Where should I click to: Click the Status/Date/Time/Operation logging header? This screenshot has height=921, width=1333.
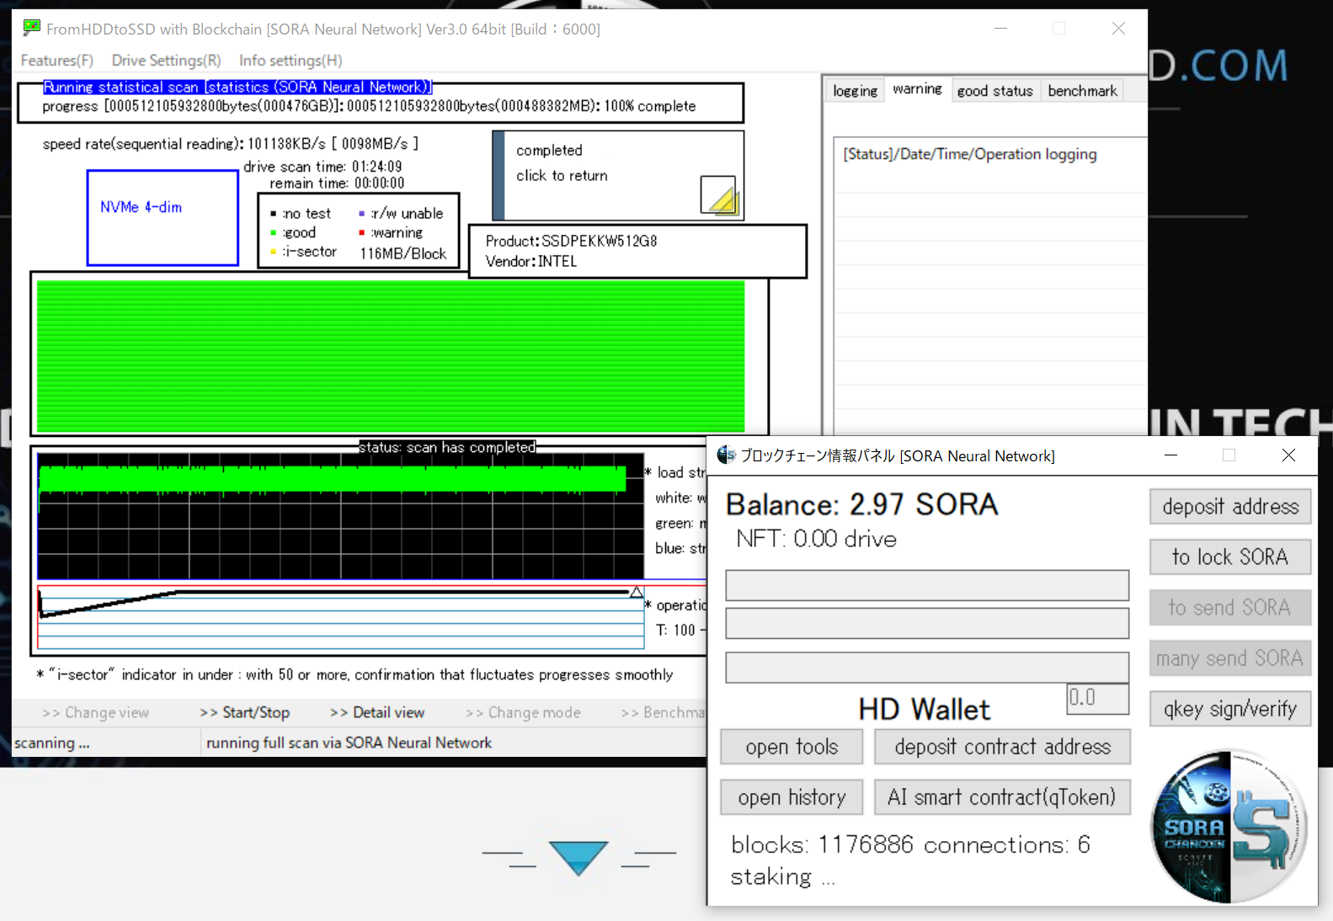(x=970, y=154)
